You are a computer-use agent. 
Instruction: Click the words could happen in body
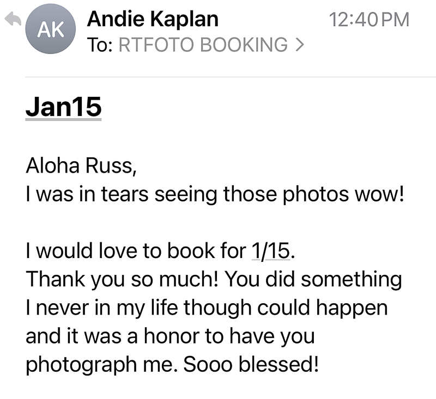click(322, 308)
